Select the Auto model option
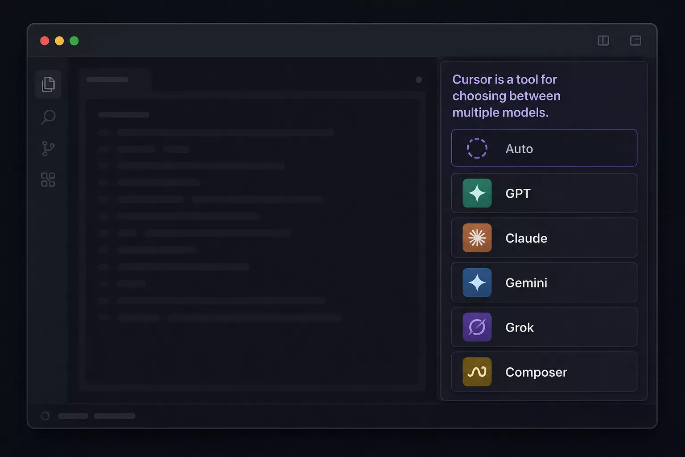The image size is (685, 457). click(x=544, y=148)
